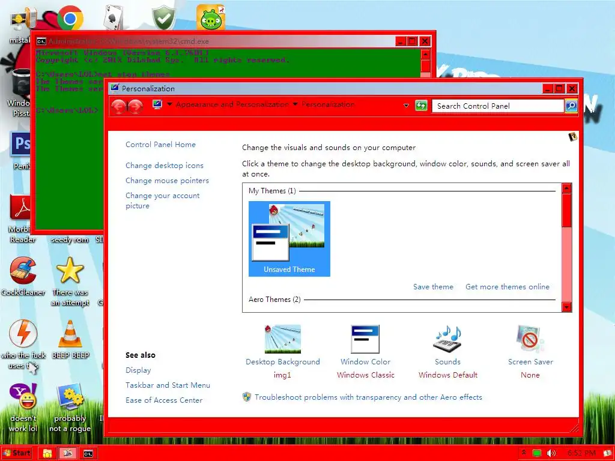The image size is (615, 461).
Task: Select the Yahoo 'doesn't work lol' icon
Action: [x=23, y=396]
